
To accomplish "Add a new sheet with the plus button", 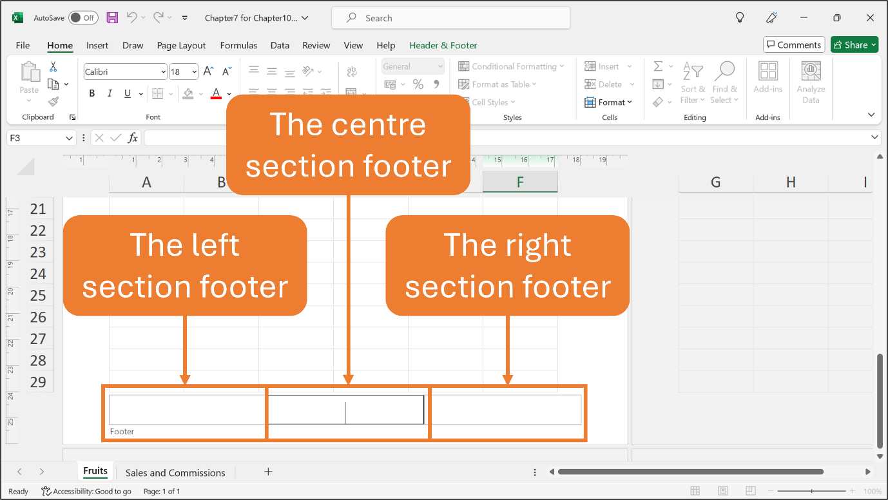I will point(268,472).
